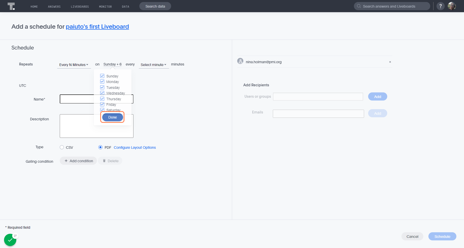Open the Select minute dropdown
This screenshot has height=248, width=464.
154,65
